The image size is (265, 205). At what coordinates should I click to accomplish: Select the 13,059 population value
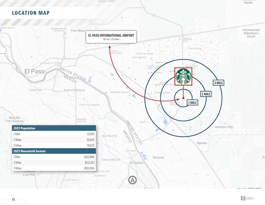pyautogui.click(x=90, y=134)
